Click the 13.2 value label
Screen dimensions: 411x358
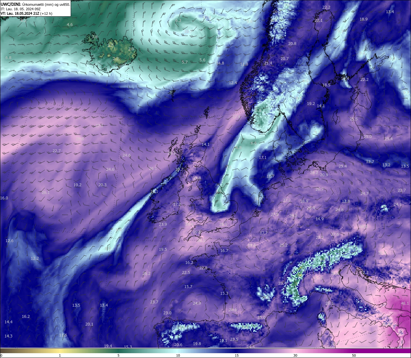pyautogui.click(x=386, y=165)
